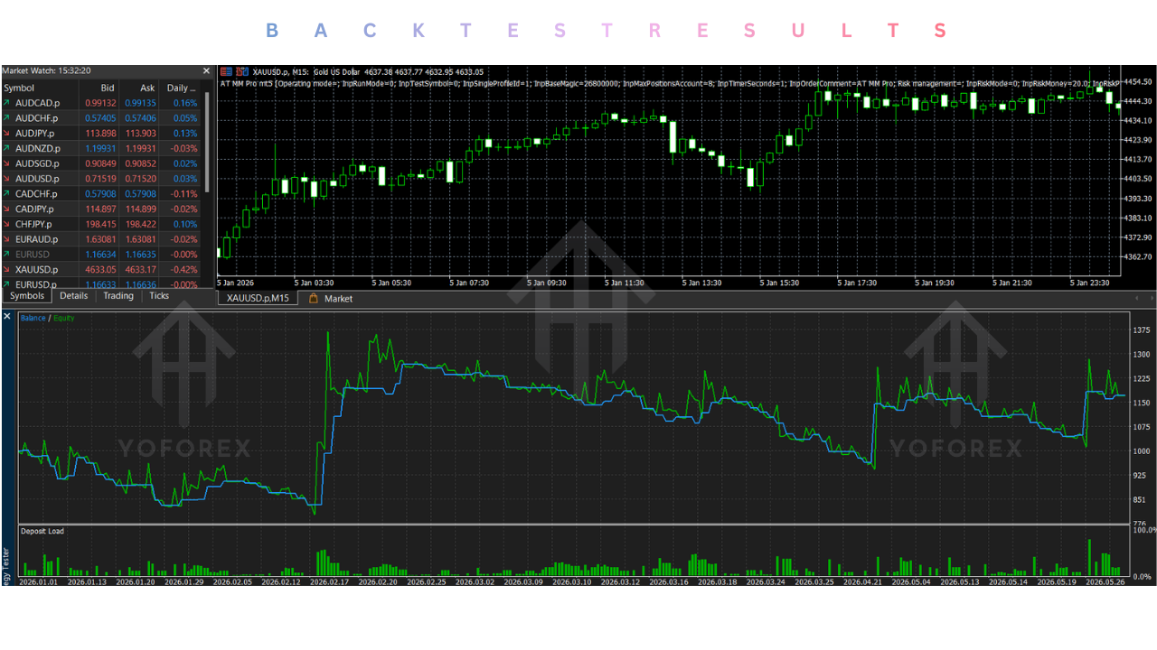Click the XAUUSD.p ask price 4633.17
The width and height of the screenshot is (1157, 650).
click(x=140, y=269)
